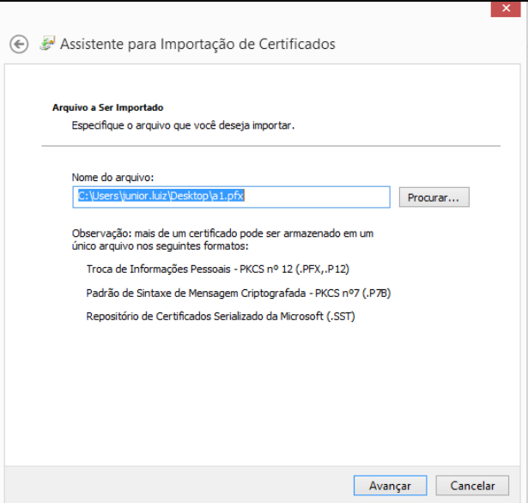The image size is (528, 503).
Task: Click text 'Especifique o arquivo que você deseja importar.'
Action: tap(183, 125)
